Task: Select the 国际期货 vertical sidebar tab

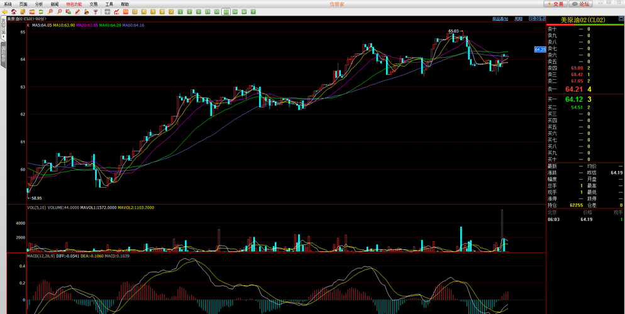Action: point(3,54)
